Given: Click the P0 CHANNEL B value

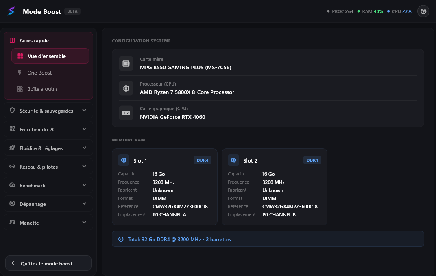Looking at the screenshot, I should [279, 214].
